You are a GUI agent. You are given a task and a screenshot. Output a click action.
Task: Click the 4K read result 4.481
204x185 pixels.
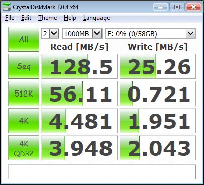[x=79, y=121]
